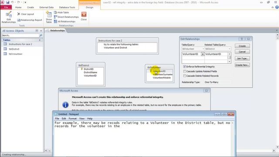Open the Related Table/Query tblDistrict combo box
Viewport: 279px width, 157px height.
pos(218,49)
